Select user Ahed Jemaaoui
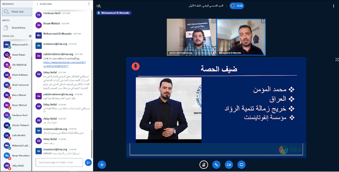 click(x=17, y=85)
